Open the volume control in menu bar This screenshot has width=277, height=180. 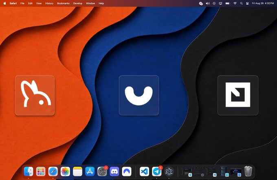208,3
